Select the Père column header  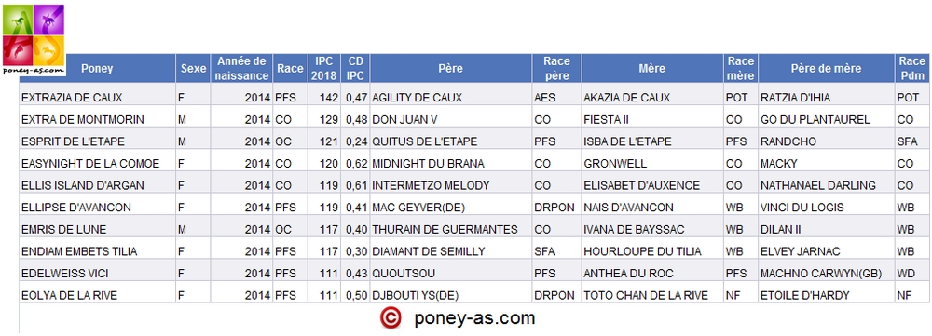click(450, 68)
